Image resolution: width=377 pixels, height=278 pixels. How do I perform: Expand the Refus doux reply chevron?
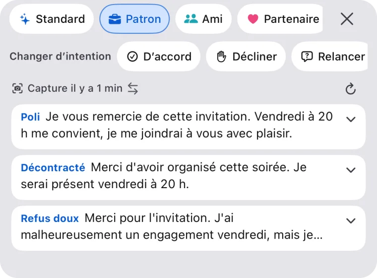[351, 221]
